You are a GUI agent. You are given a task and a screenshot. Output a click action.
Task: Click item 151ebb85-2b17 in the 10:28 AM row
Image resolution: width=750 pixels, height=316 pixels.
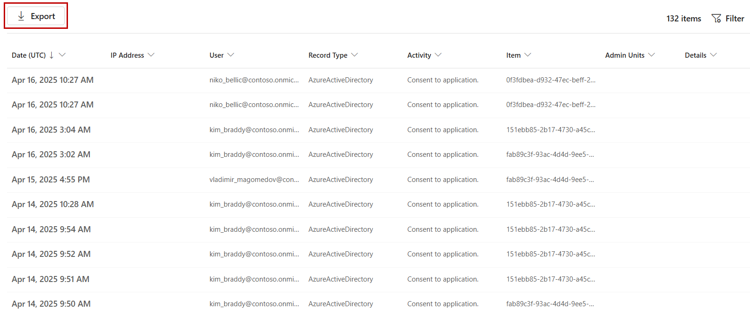[551, 204]
